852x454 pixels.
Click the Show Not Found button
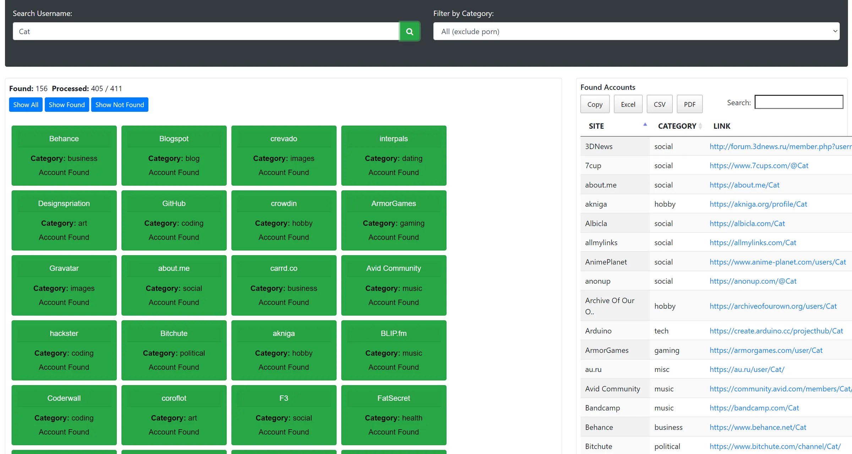click(120, 105)
